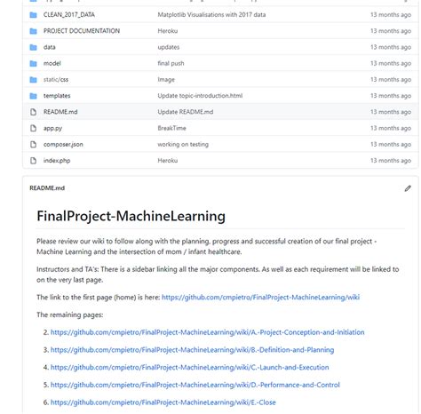The width and height of the screenshot is (421, 414).
Task: Click the file icon beside index.php
Action: click(34, 161)
